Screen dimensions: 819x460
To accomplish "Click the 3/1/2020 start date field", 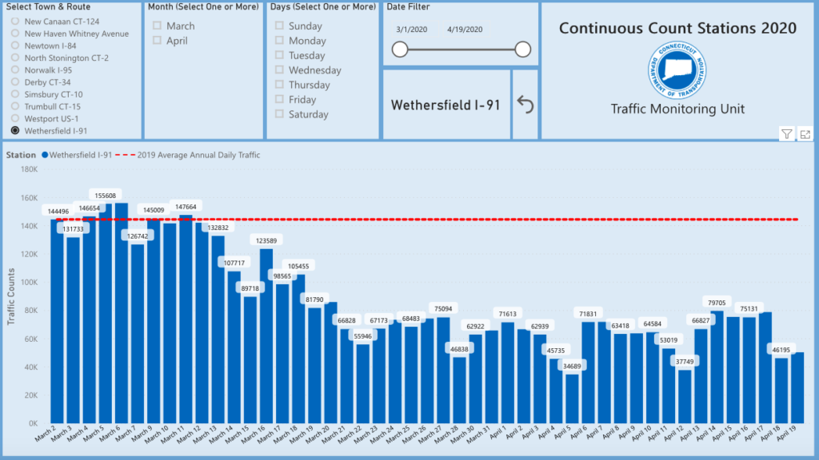I will [x=412, y=30].
